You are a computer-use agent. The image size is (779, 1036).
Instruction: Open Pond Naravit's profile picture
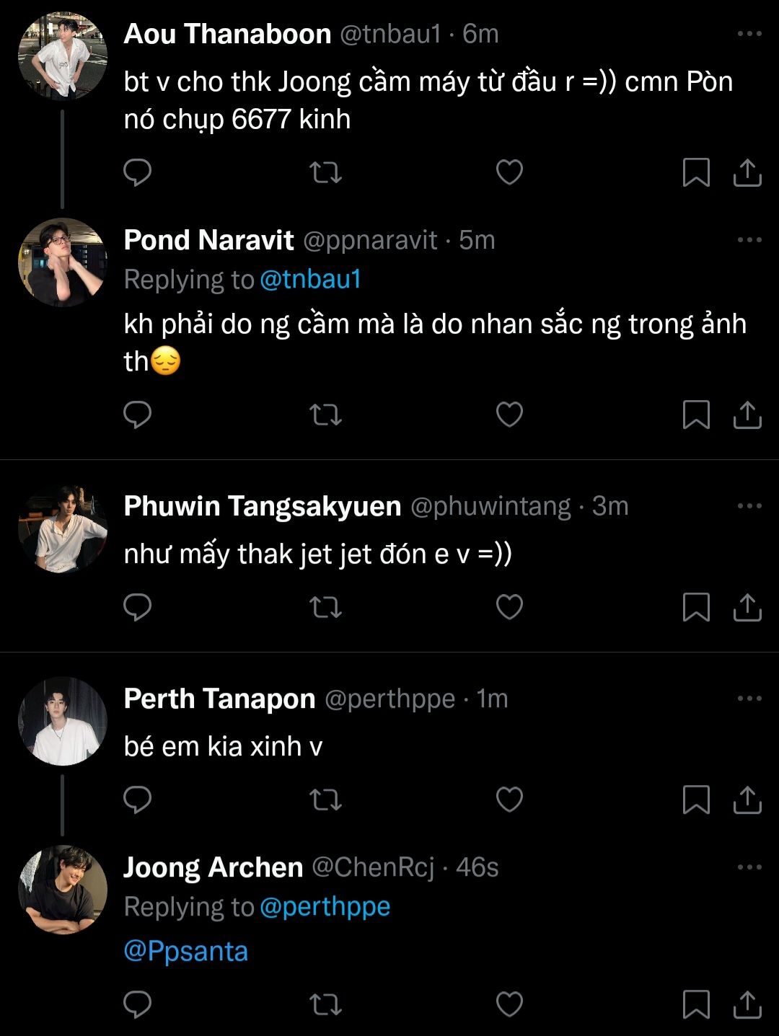63,262
